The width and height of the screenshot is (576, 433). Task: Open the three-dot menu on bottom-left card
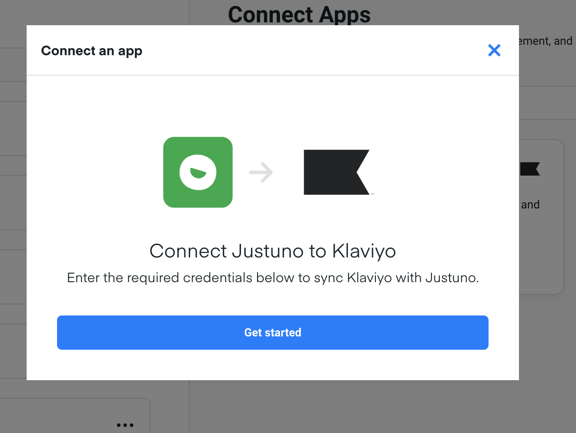tap(125, 425)
